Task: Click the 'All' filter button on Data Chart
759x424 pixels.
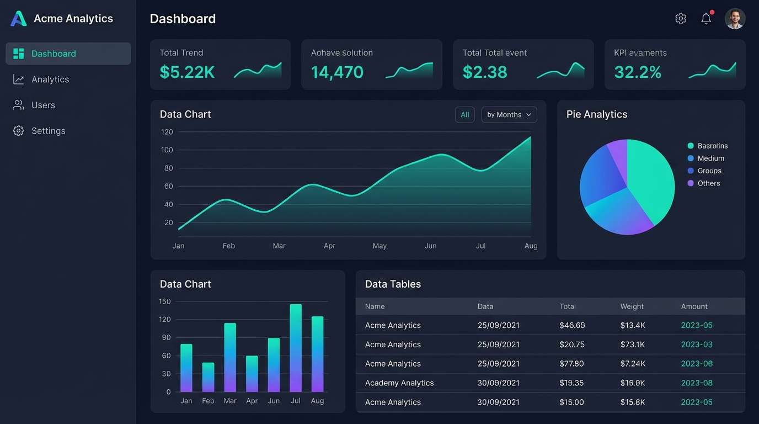Action: [x=464, y=114]
